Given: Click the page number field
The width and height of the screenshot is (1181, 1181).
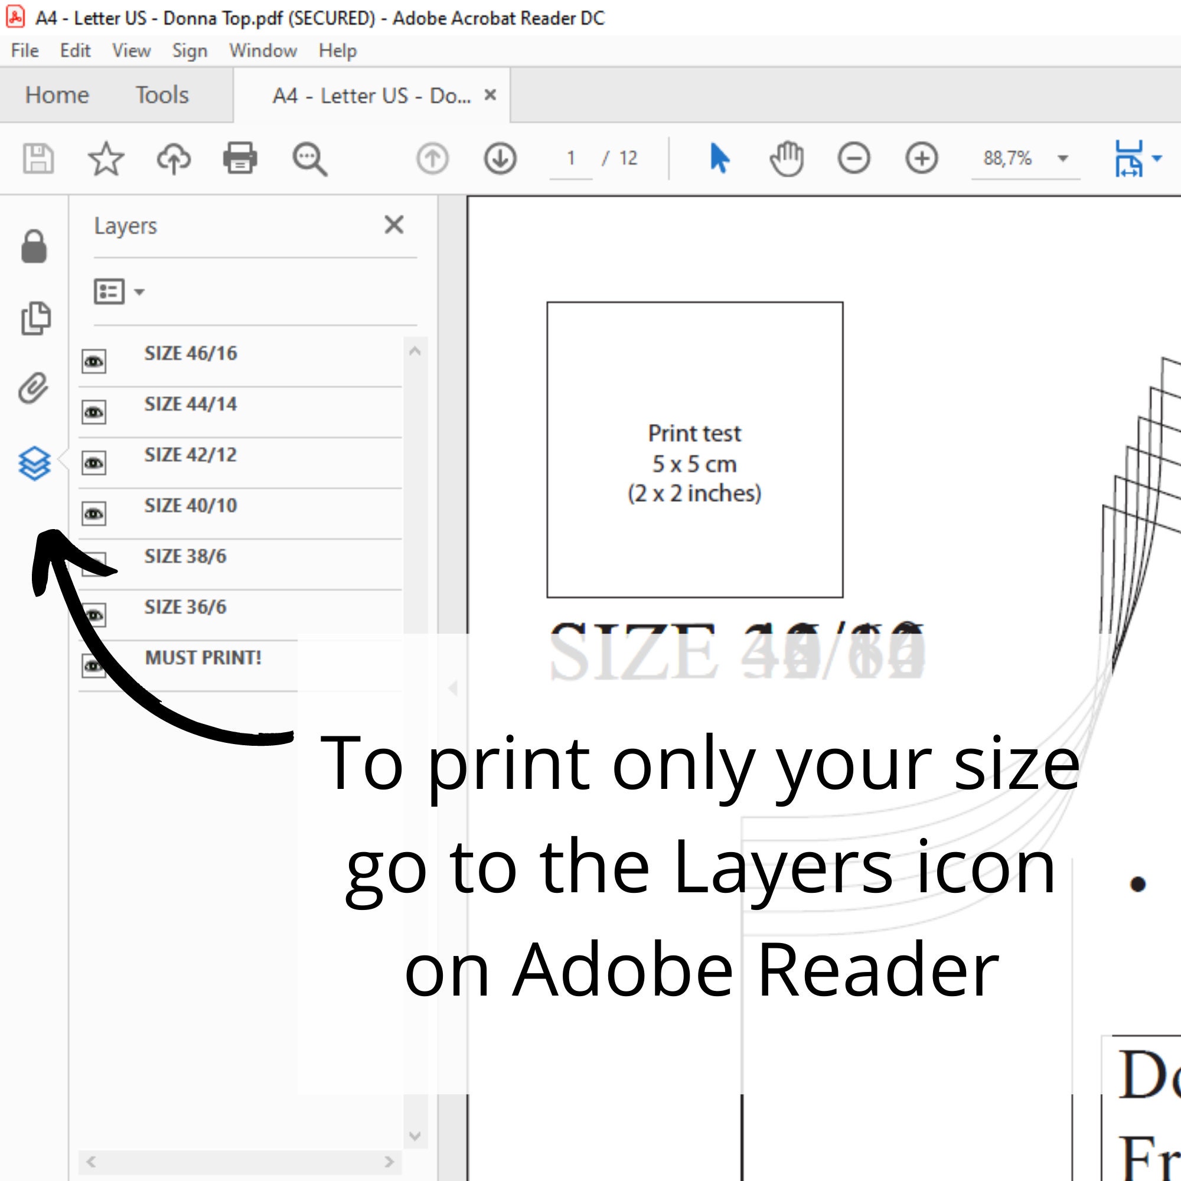Looking at the screenshot, I should pos(571,158).
